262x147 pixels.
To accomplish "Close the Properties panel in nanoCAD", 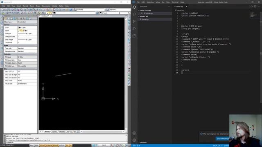I will tap(36, 16).
